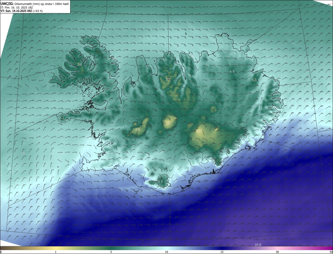Click the 2.9 precipitation value label
Screen dimensions: 333x254
pyautogui.click(x=138, y=129)
